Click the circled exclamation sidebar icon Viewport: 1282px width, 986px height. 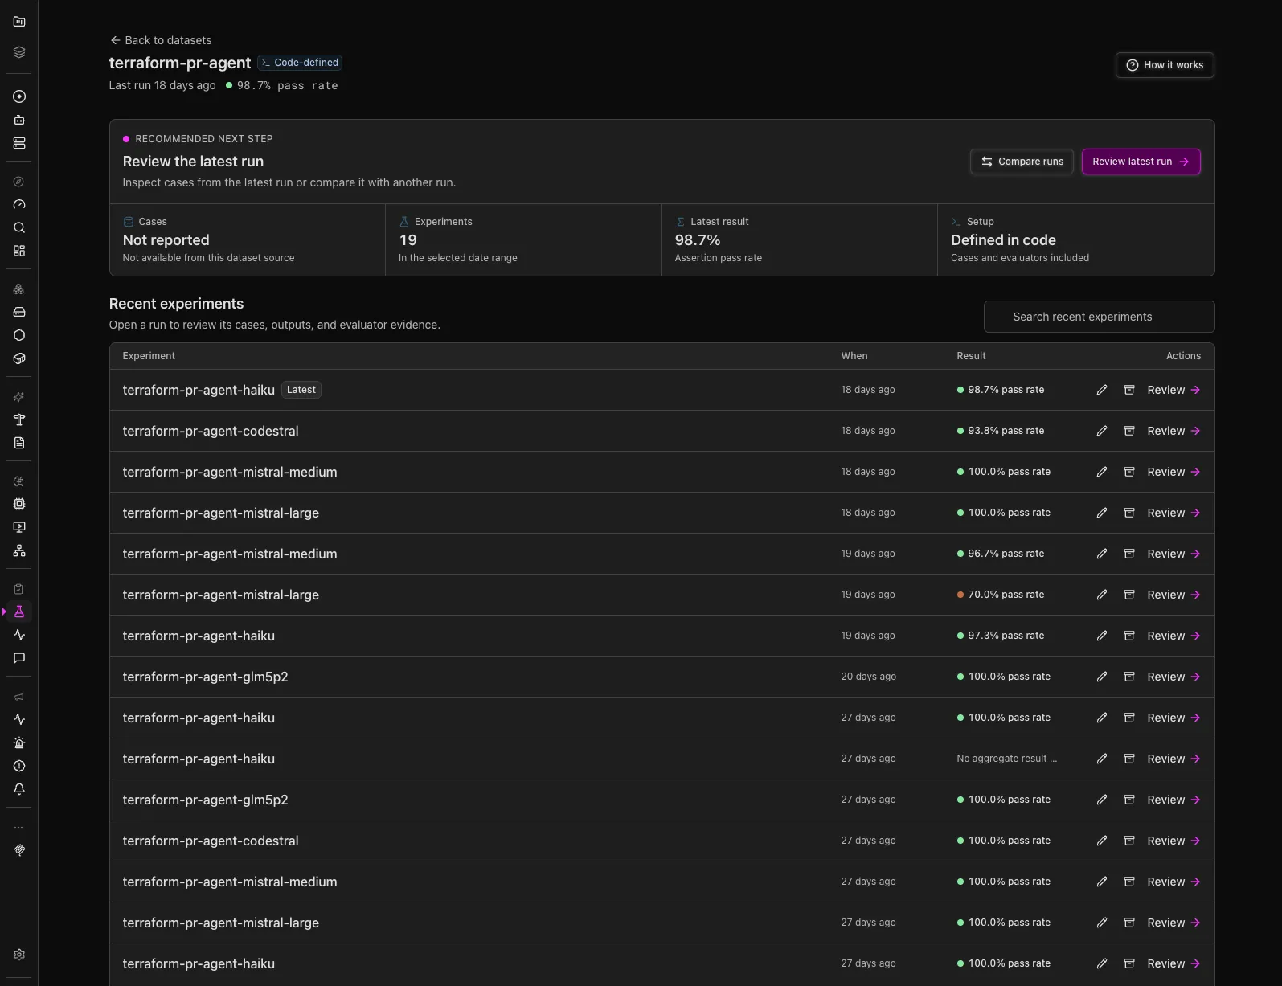point(19,766)
